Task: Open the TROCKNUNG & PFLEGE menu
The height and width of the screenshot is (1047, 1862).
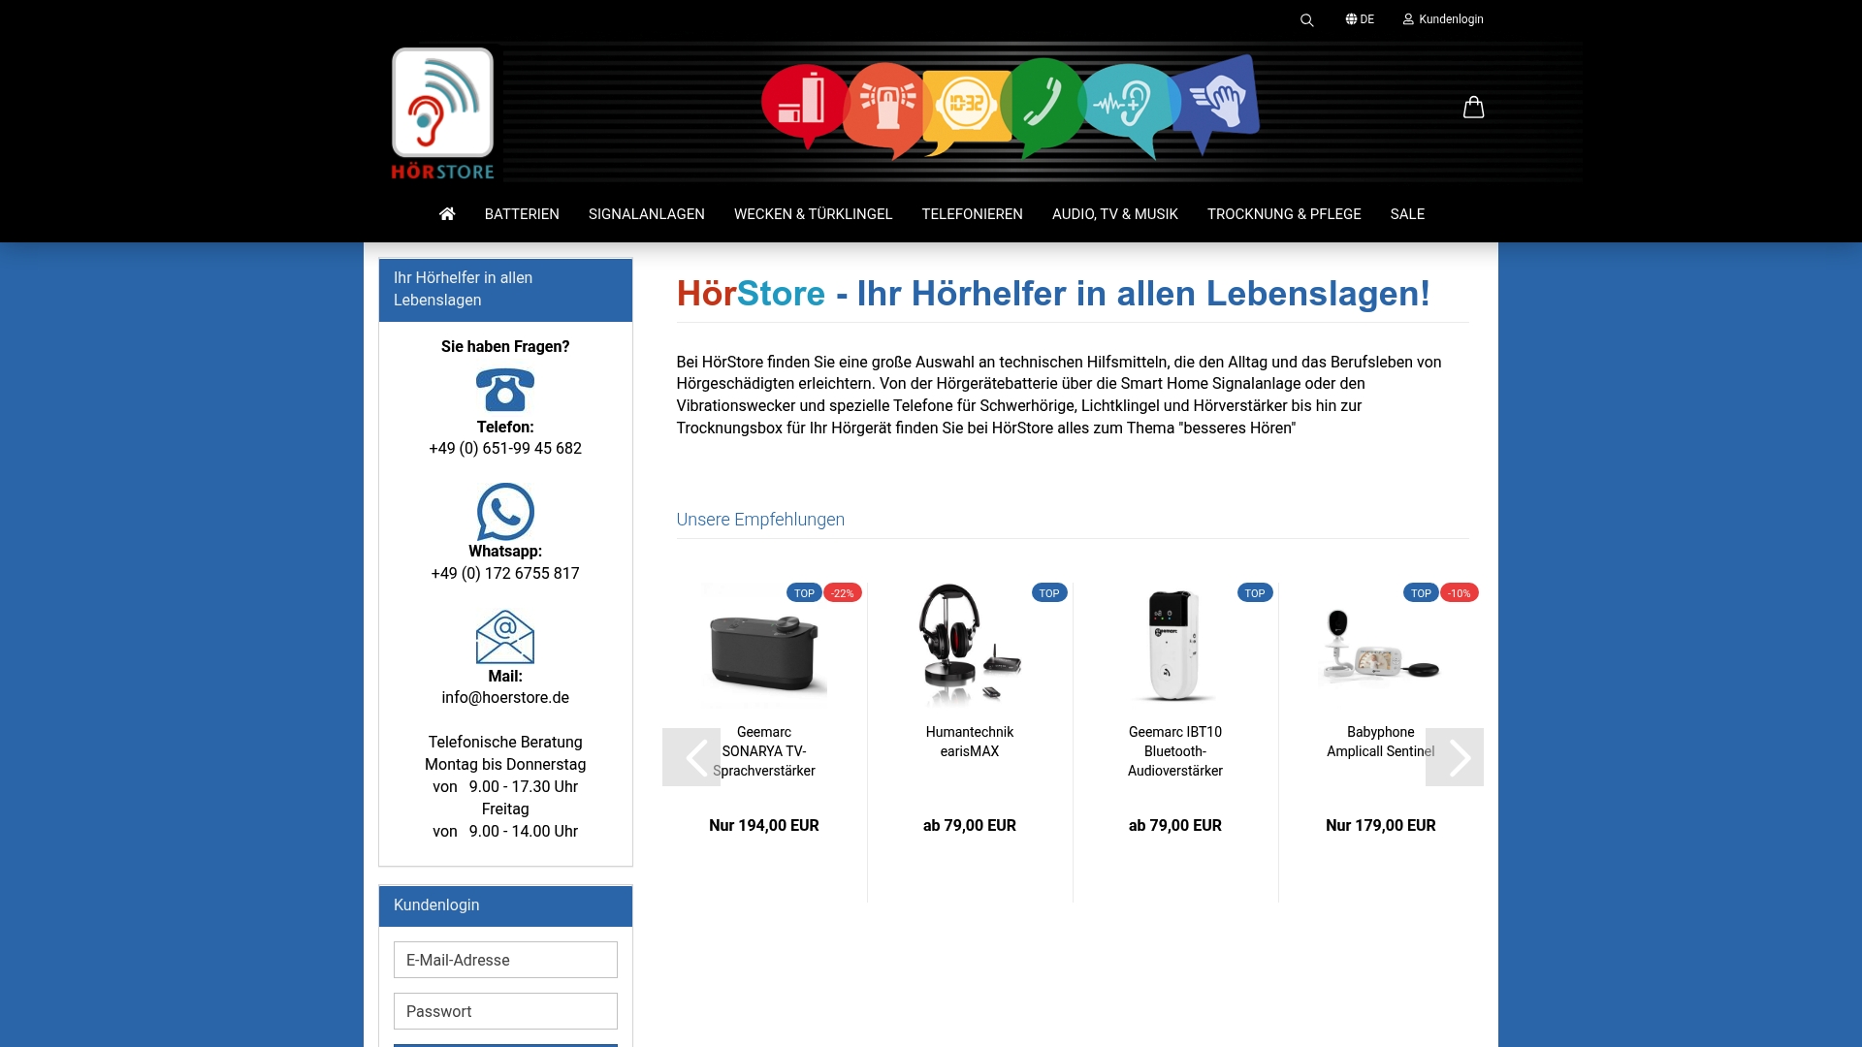Action: (x=1284, y=213)
